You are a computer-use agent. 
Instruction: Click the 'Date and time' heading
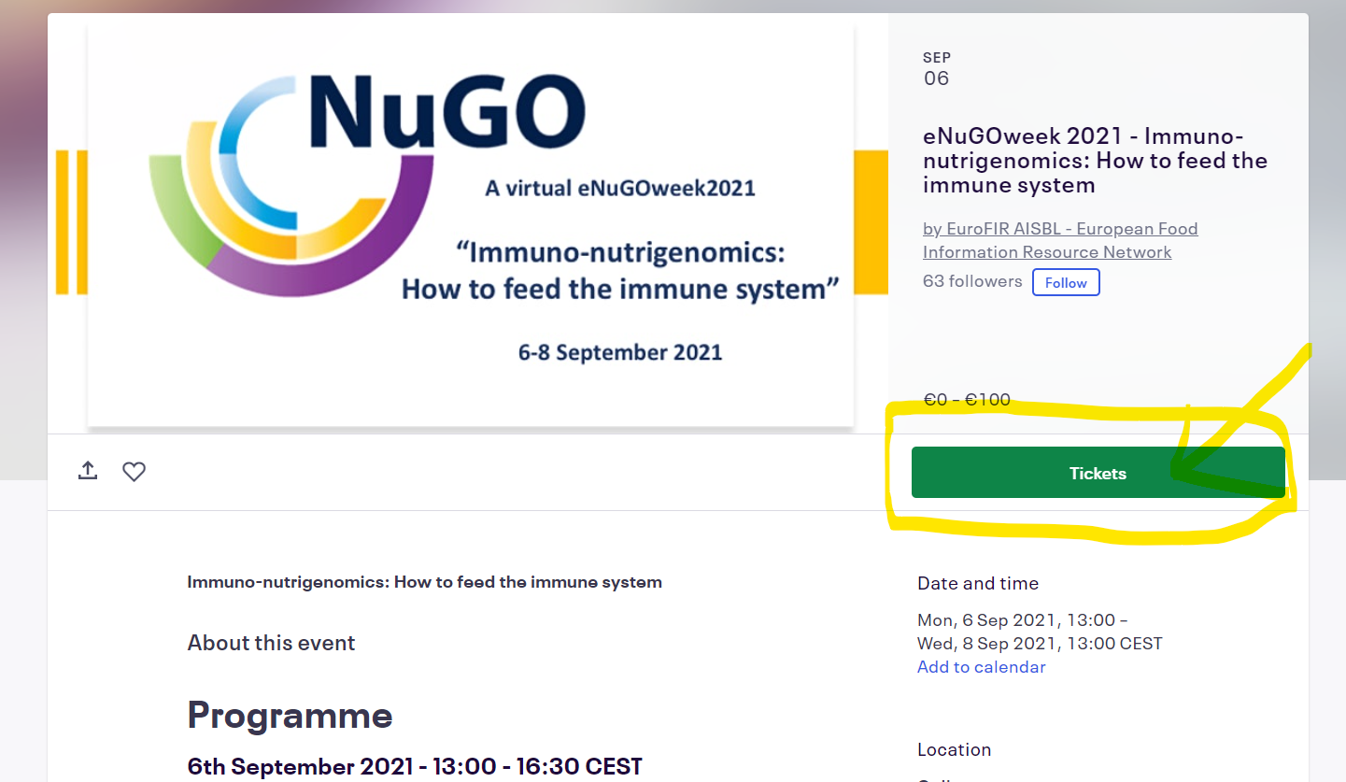pyautogui.click(x=978, y=583)
